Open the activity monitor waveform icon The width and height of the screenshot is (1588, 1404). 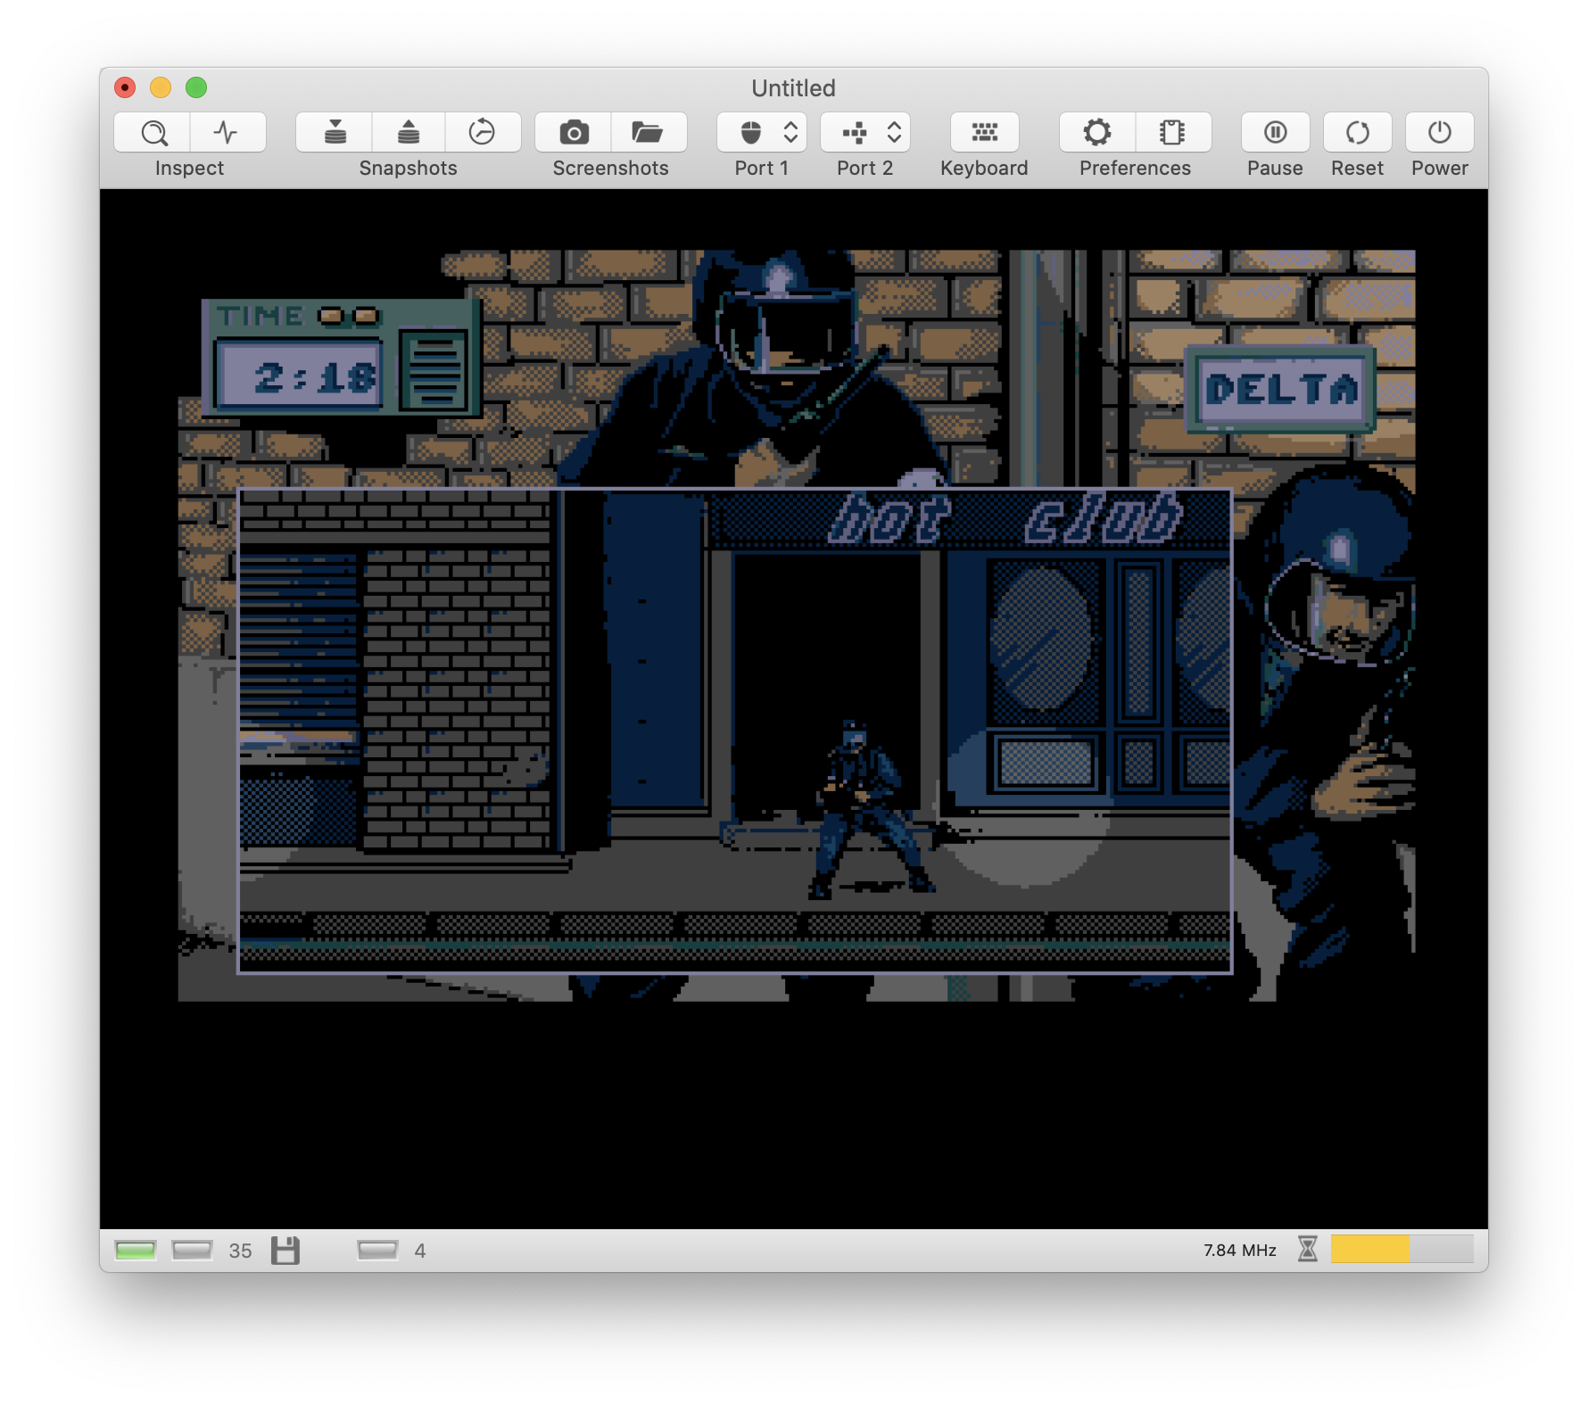pos(227,133)
